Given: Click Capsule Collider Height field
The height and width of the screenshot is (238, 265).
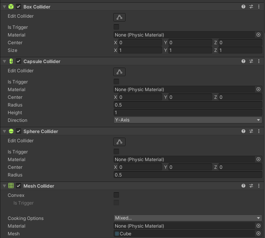Looking at the screenshot, I should pos(188,113).
